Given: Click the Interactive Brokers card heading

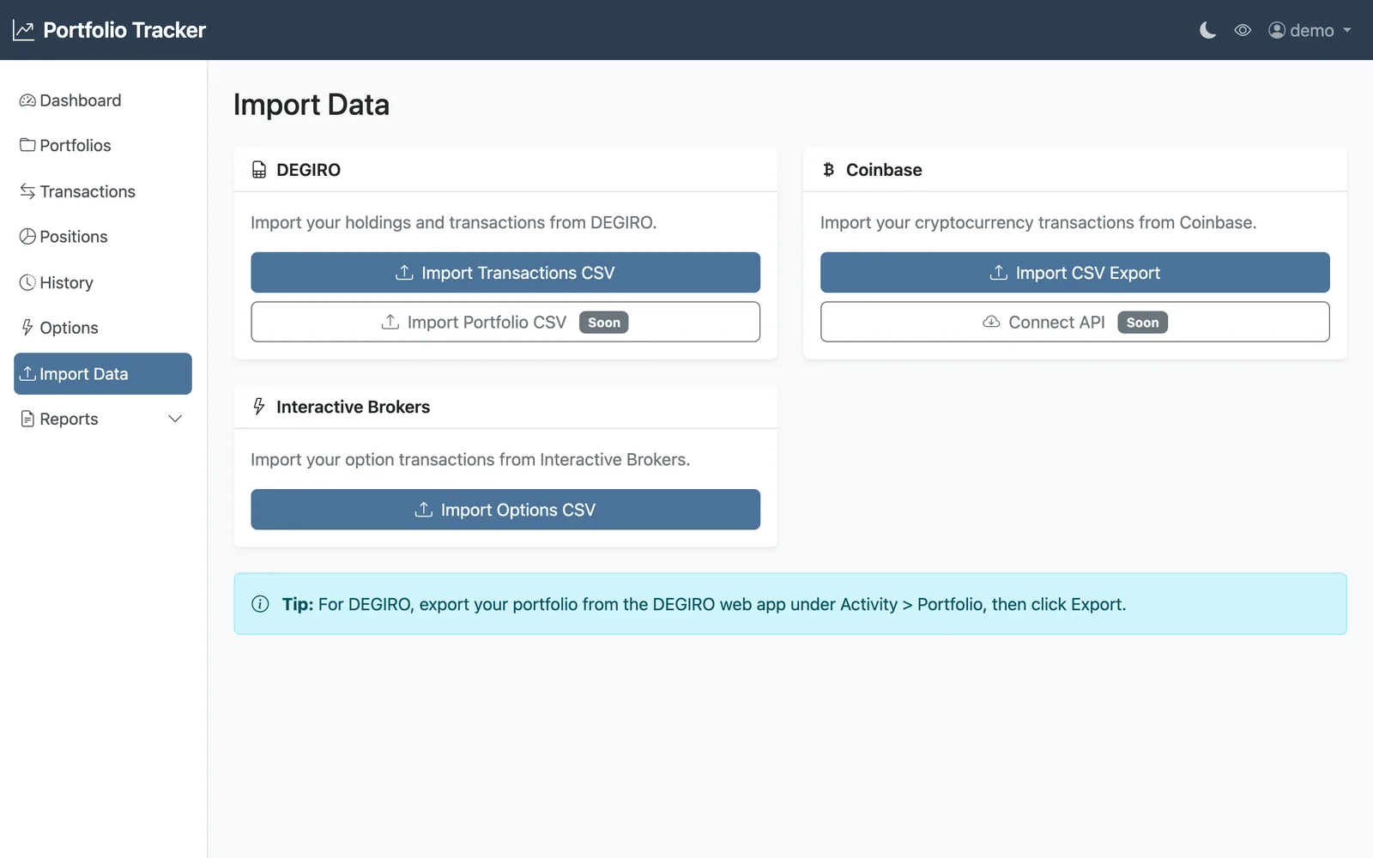Looking at the screenshot, I should (x=353, y=407).
